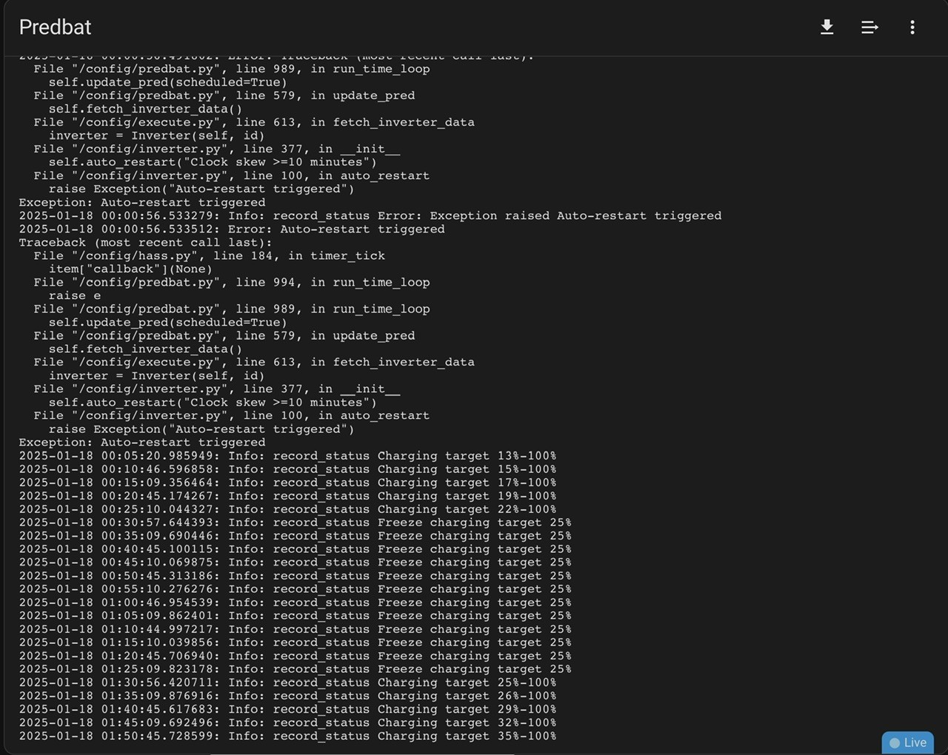The width and height of the screenshot is (948, 755).
Task: Toggle line wrapping for log output
Action: (869, 27)
